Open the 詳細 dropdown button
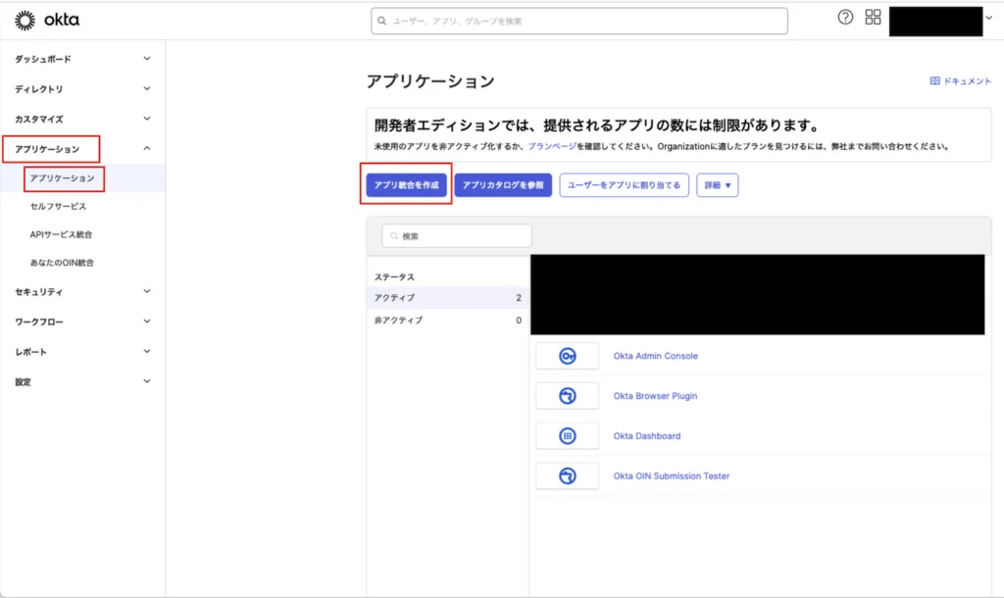 (x=717, y=185)
